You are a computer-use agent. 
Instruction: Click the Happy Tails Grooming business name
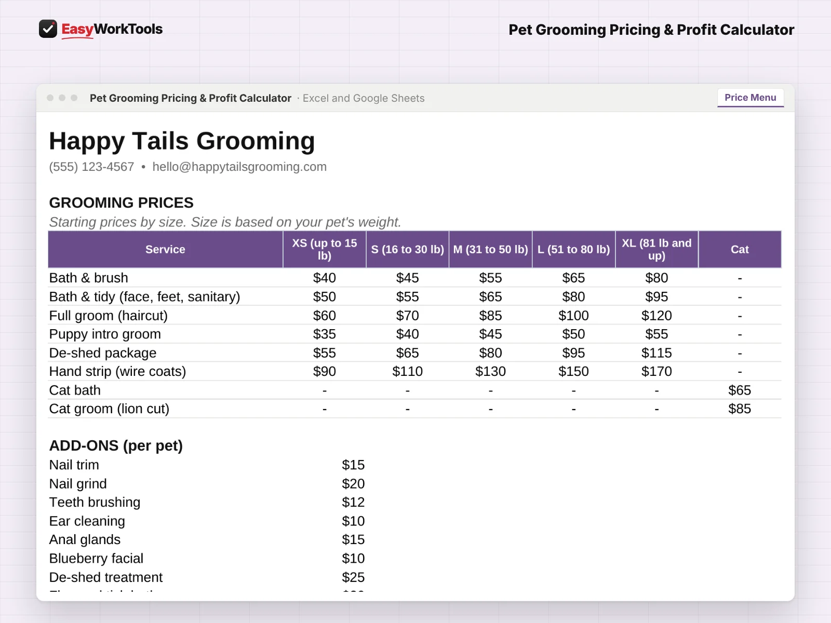tap(182, 141)
